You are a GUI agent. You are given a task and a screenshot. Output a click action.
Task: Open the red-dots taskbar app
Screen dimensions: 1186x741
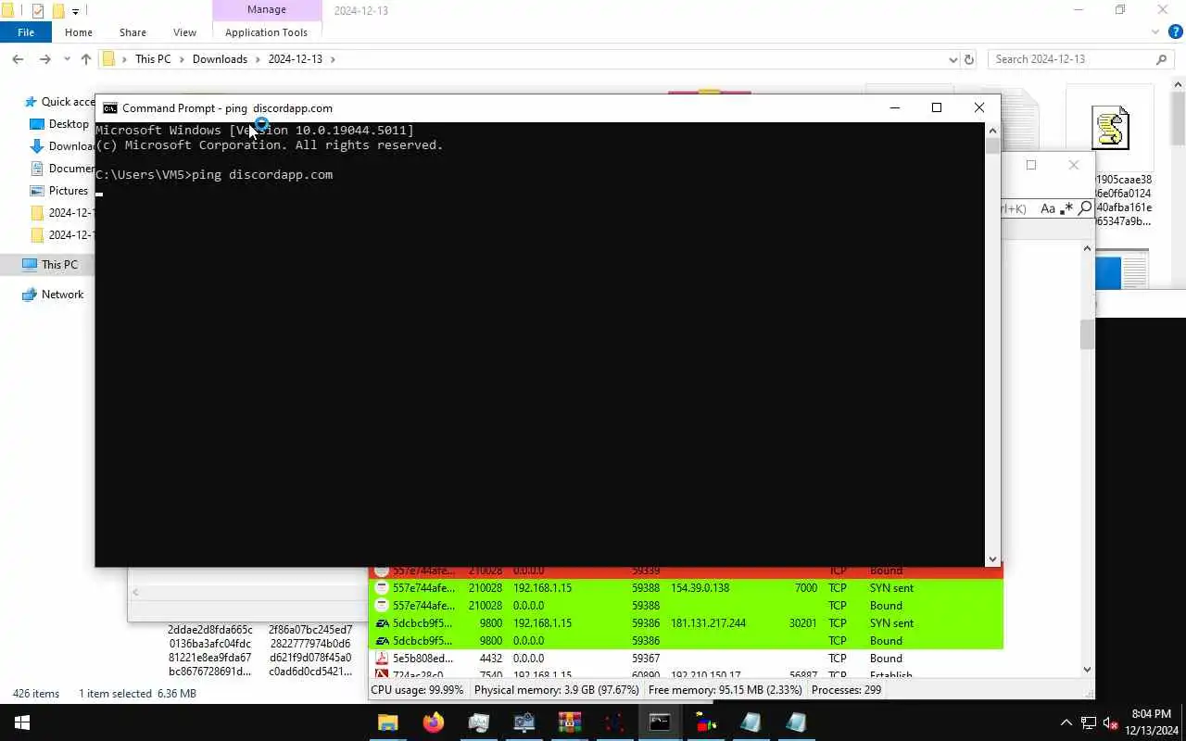click(x=614, y=722)
